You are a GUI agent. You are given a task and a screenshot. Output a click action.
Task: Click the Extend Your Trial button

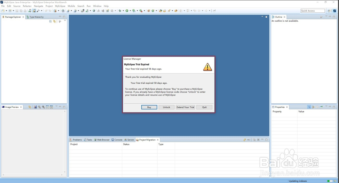pos(185,107)
